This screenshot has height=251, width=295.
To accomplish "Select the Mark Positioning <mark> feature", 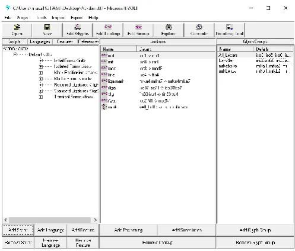I will pos(75,73).
